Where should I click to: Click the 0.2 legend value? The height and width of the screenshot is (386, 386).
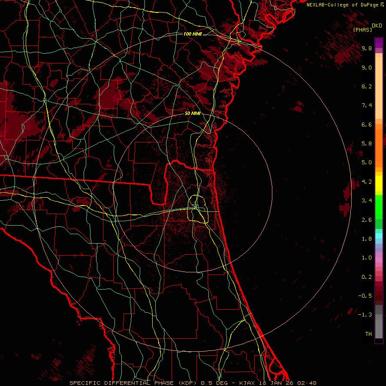pos(367,277)
